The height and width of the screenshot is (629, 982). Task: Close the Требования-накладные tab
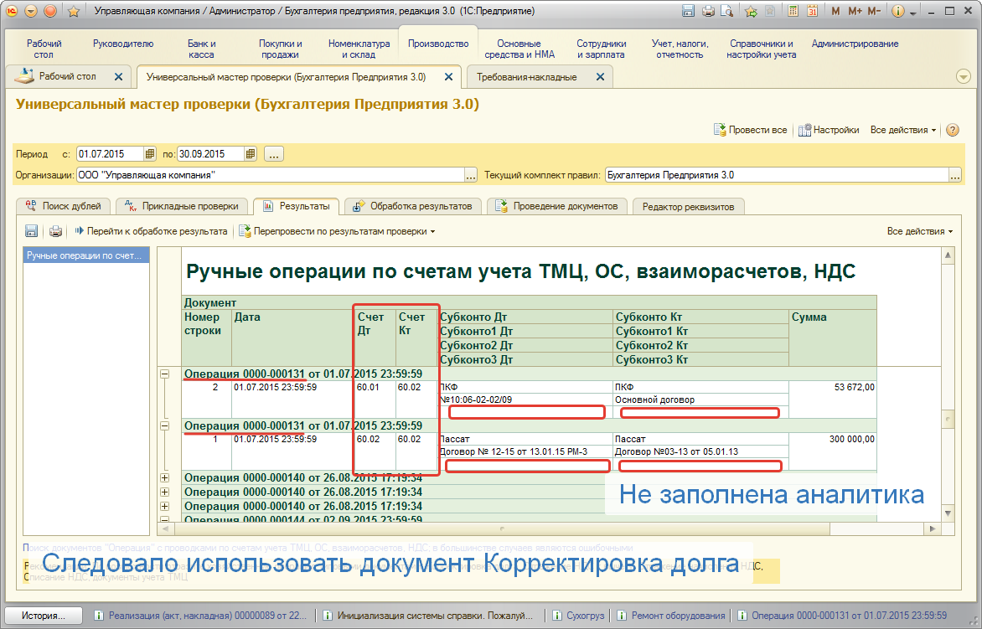pos(600,76)
